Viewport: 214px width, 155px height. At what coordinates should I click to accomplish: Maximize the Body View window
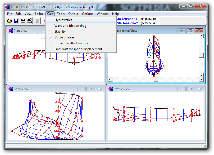click(90, 89)
